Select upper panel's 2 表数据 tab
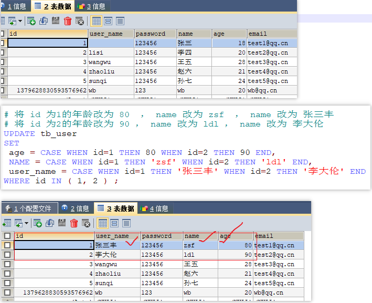 tap(53, 6)
